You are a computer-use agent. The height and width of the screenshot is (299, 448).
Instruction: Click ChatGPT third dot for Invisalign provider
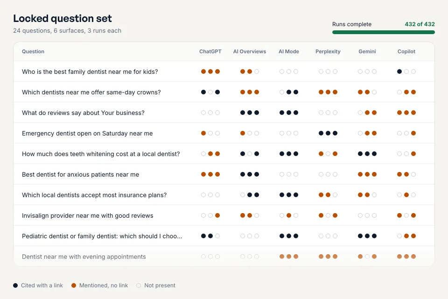pyautogui.click(x=217, y=215)
